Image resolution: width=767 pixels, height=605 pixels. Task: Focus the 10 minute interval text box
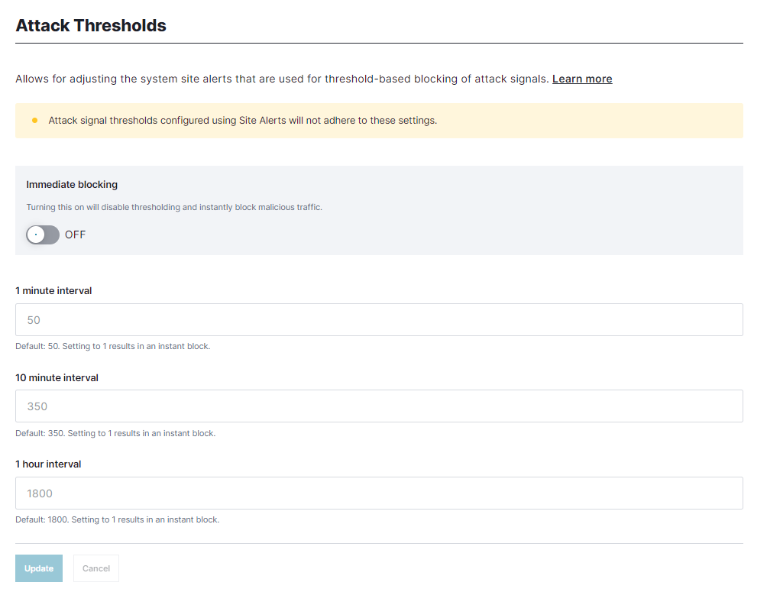(379, 406)
